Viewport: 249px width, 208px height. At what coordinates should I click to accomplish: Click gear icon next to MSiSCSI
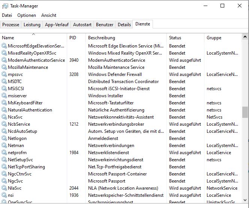pyautogui.click(x=4, y=89)
